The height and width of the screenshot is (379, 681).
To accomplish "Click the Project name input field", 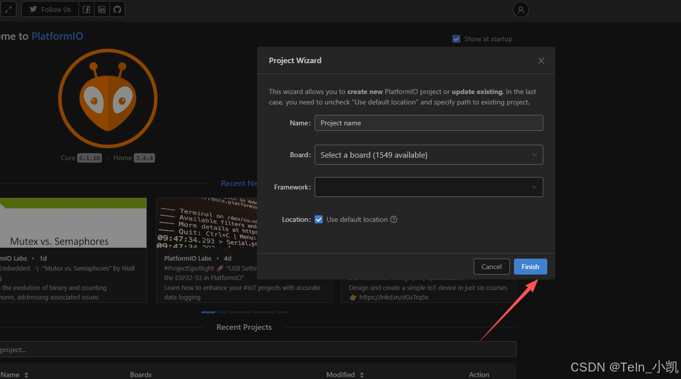I will point(428,123).
